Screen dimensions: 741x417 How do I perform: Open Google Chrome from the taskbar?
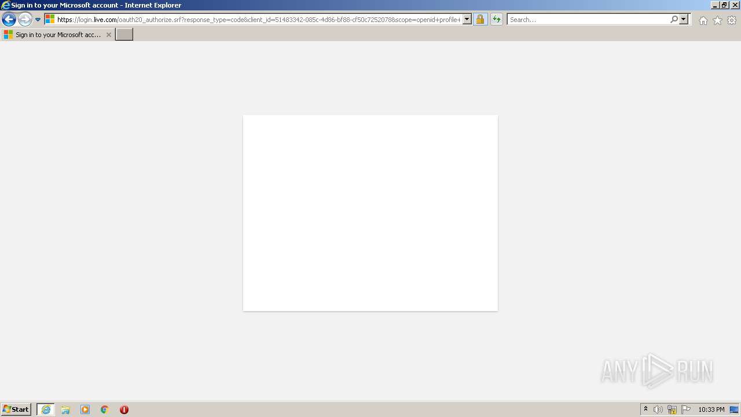coord(104,409)
